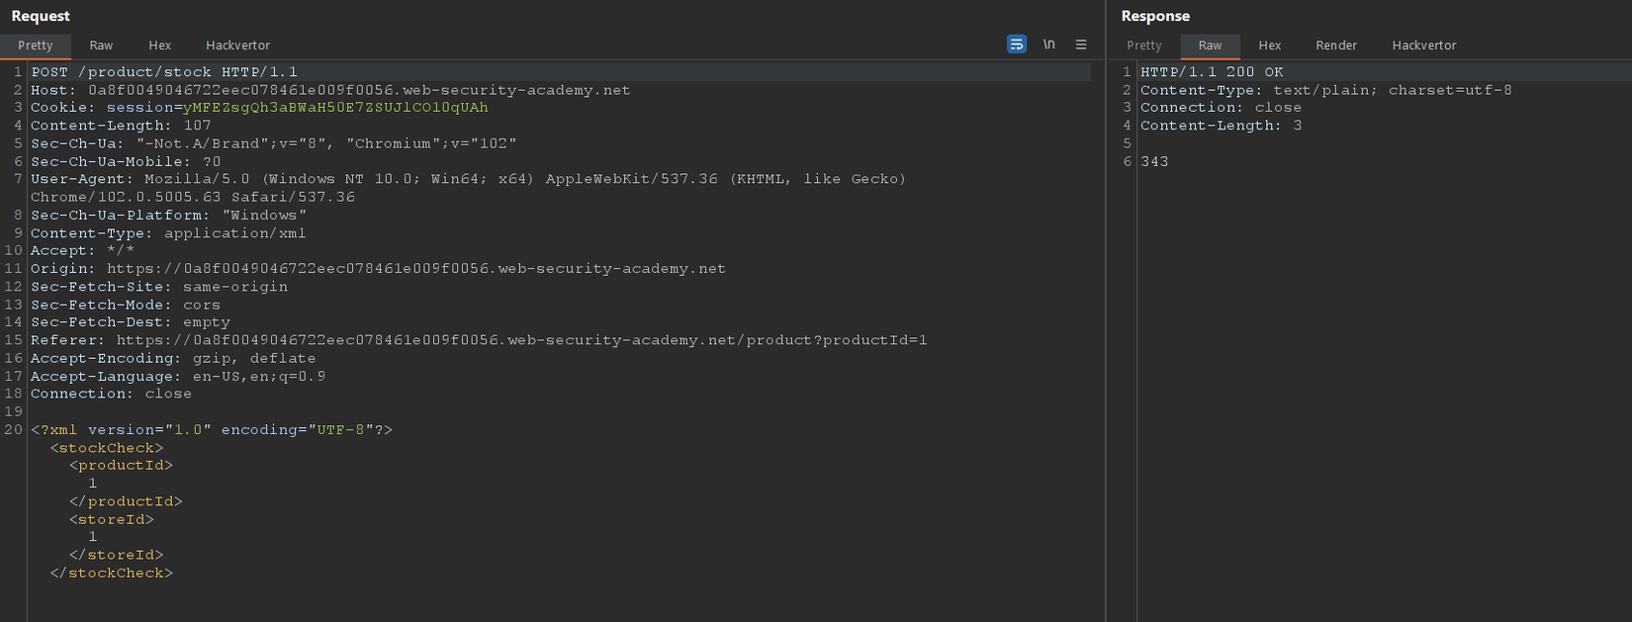Click the 343 response body value
This screenshot has width=1632, height=622.
pyautogui.click(x=1154, y=162)
